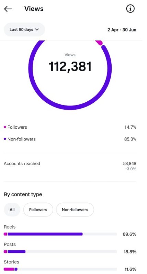Open the Accounts reached row

pos(70,166)
